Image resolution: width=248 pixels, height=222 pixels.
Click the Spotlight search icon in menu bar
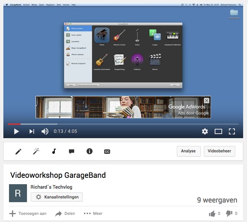point(240,5)
